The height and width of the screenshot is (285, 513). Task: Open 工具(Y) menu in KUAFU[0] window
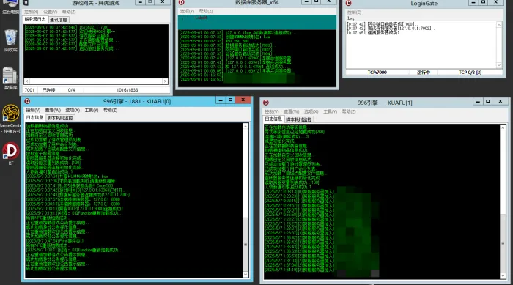[92, 111]
